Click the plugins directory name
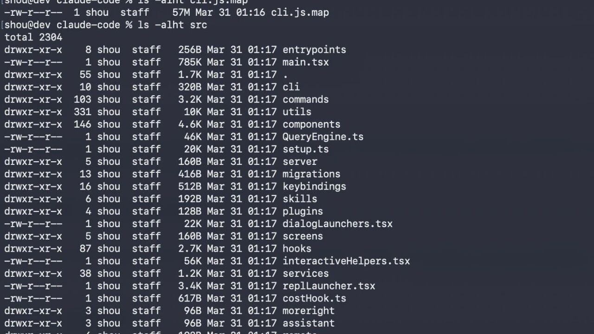This screenshot has width=594, height=334. 303,211
